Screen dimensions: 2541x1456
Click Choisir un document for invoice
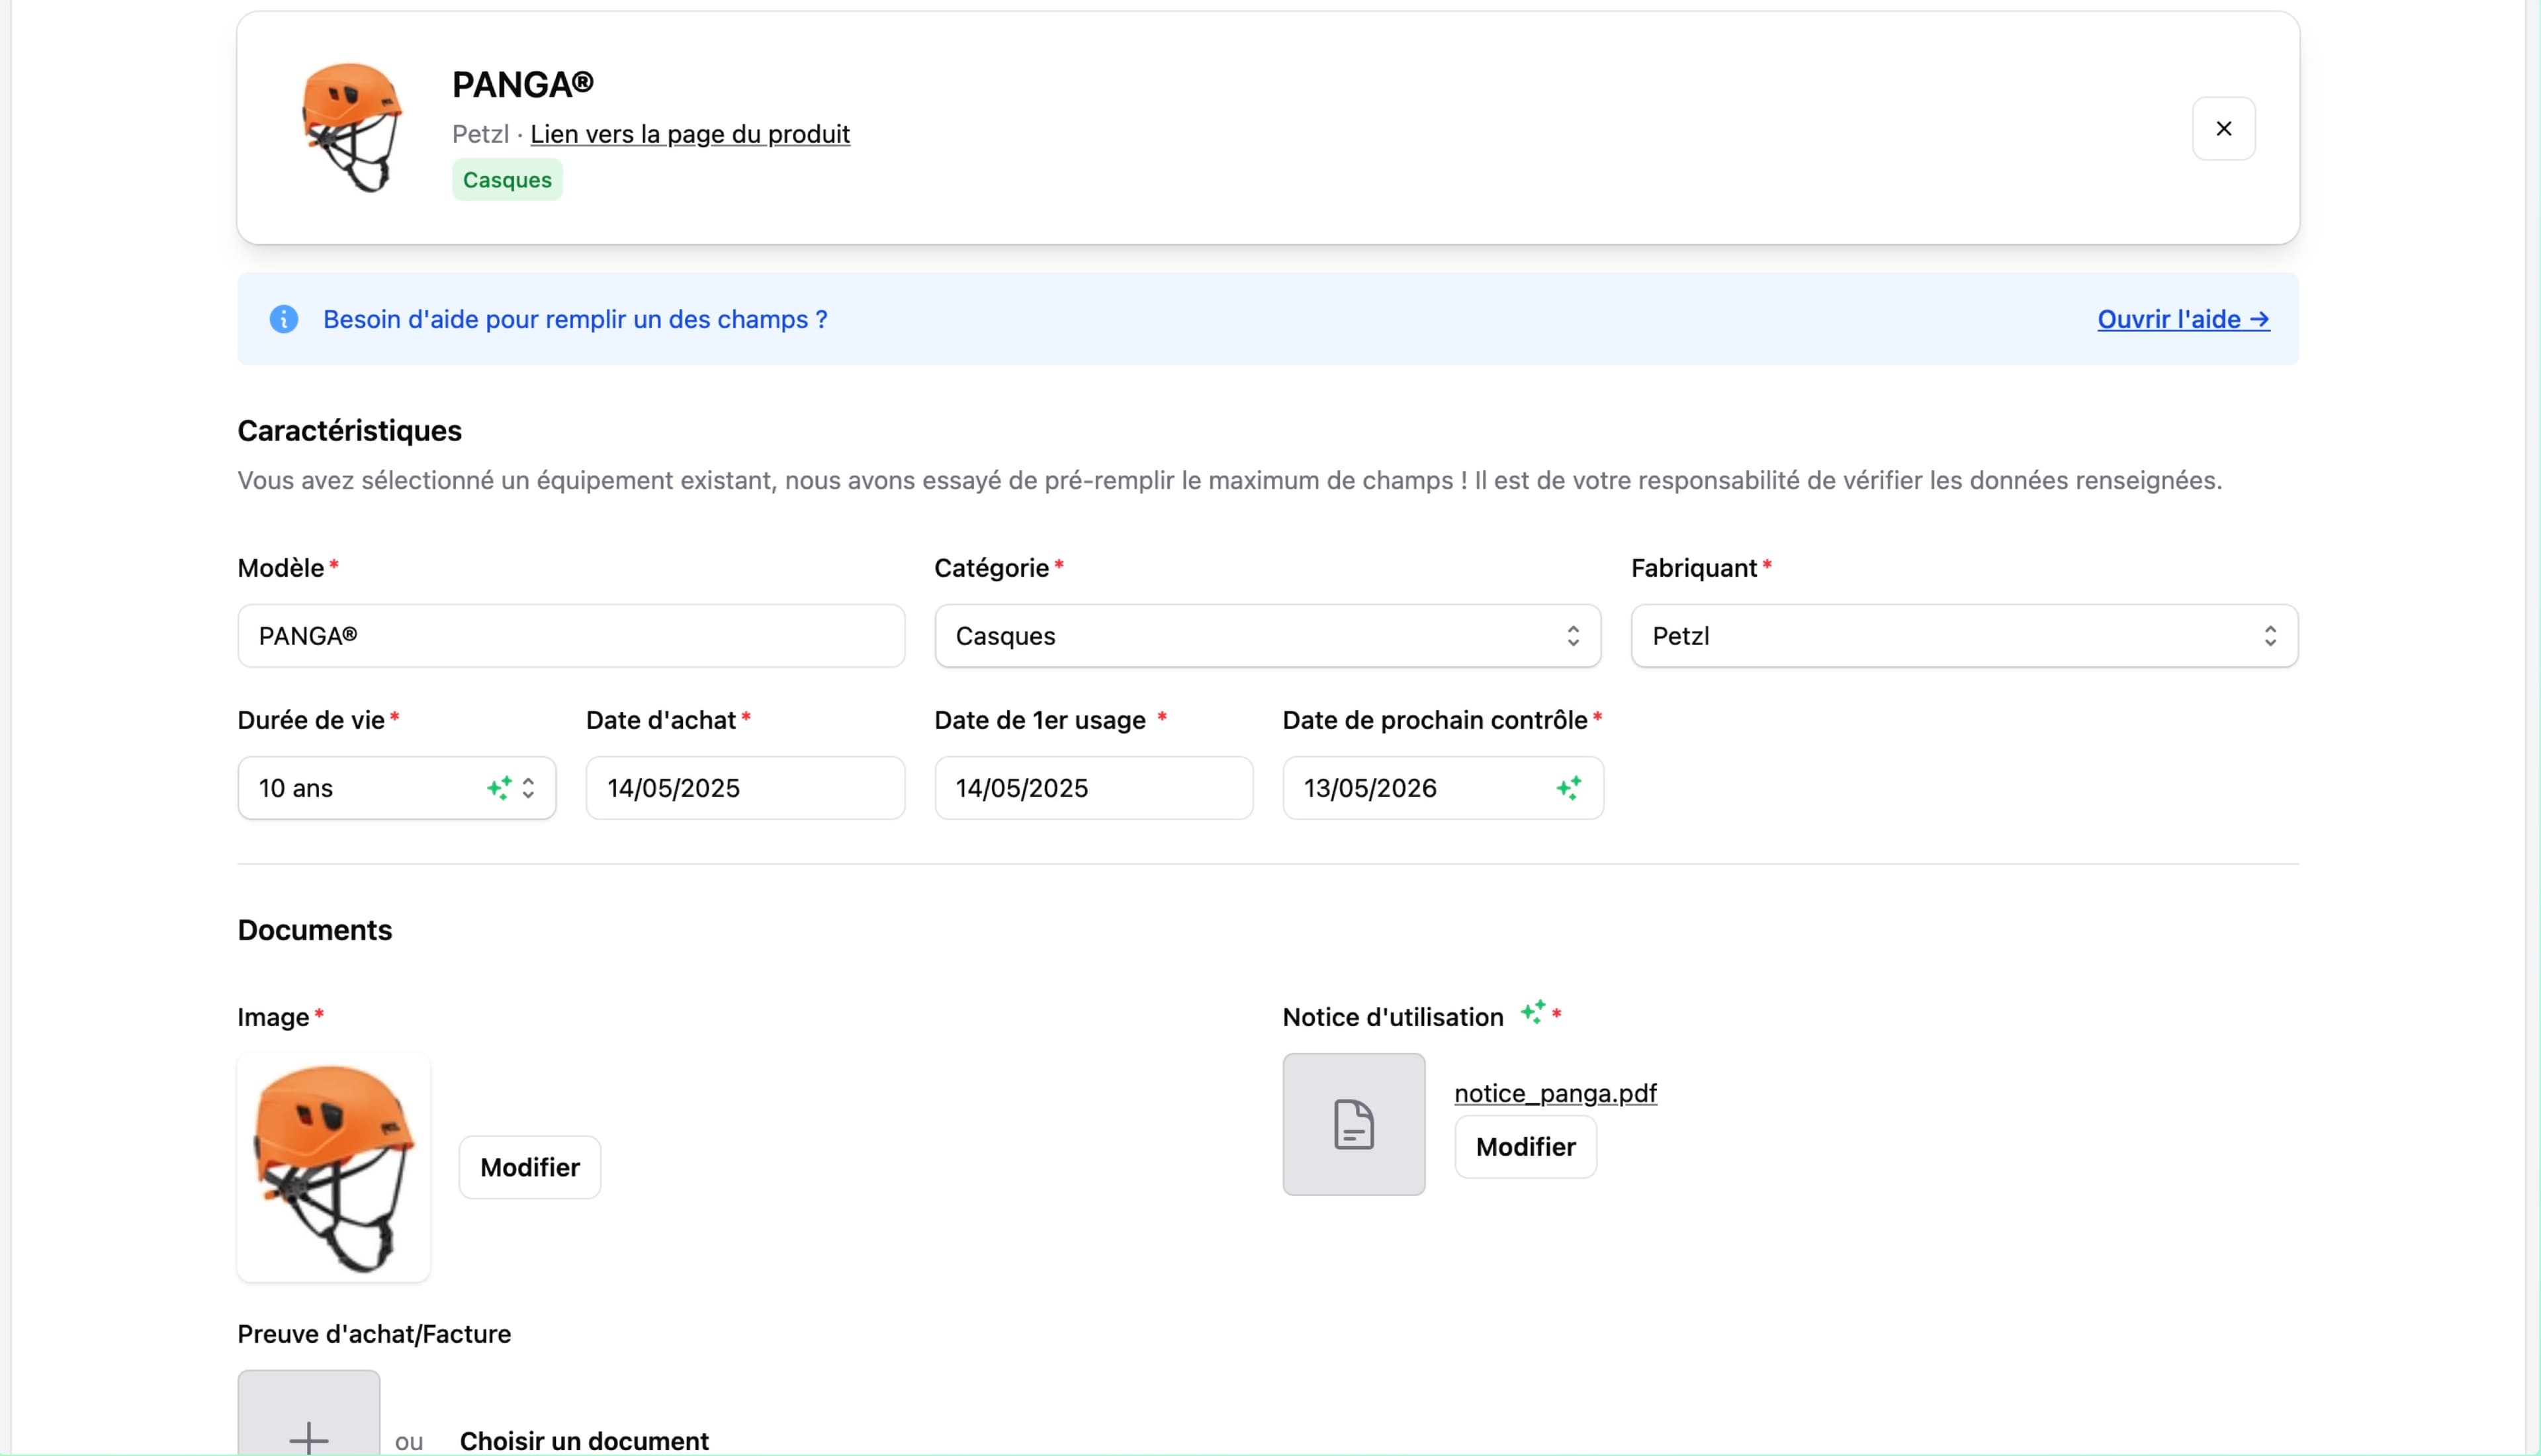pos(583,1441)
